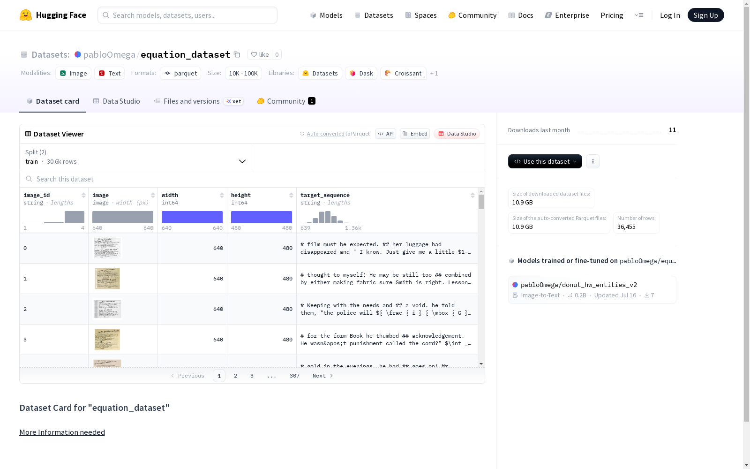This screenshot has height=469, width=750.
Task: Open the three-dot more options menu
Action: 593,161
